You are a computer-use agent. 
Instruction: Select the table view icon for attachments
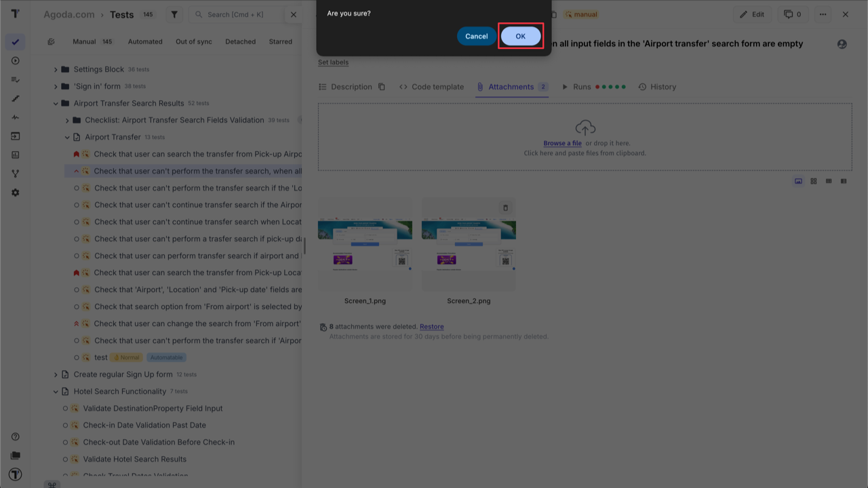pyautogui.click(x=828, y=181)
